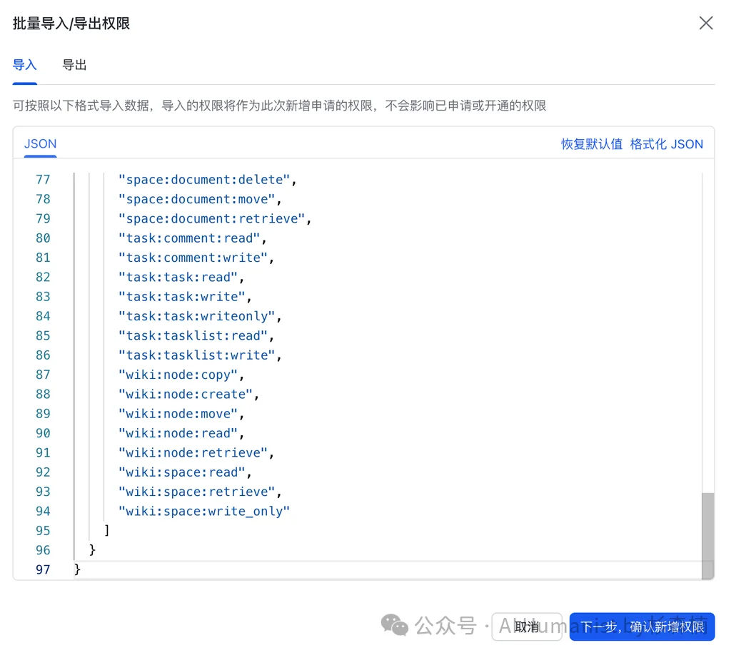Click the task:comment:write string
The image size is (731, 655).
coord(193,258)
